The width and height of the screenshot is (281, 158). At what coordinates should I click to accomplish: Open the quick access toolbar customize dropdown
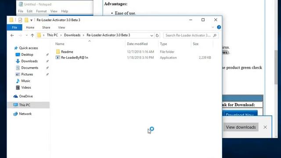click(31, 20)
